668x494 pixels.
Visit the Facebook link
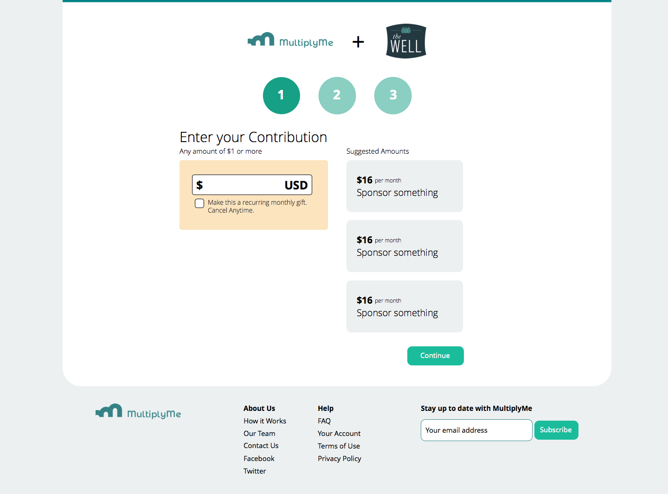coord(259,458)
